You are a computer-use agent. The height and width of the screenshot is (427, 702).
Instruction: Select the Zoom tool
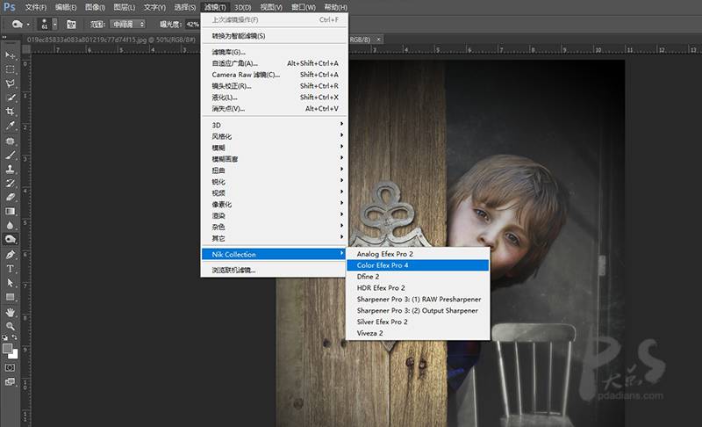(10, 326)
